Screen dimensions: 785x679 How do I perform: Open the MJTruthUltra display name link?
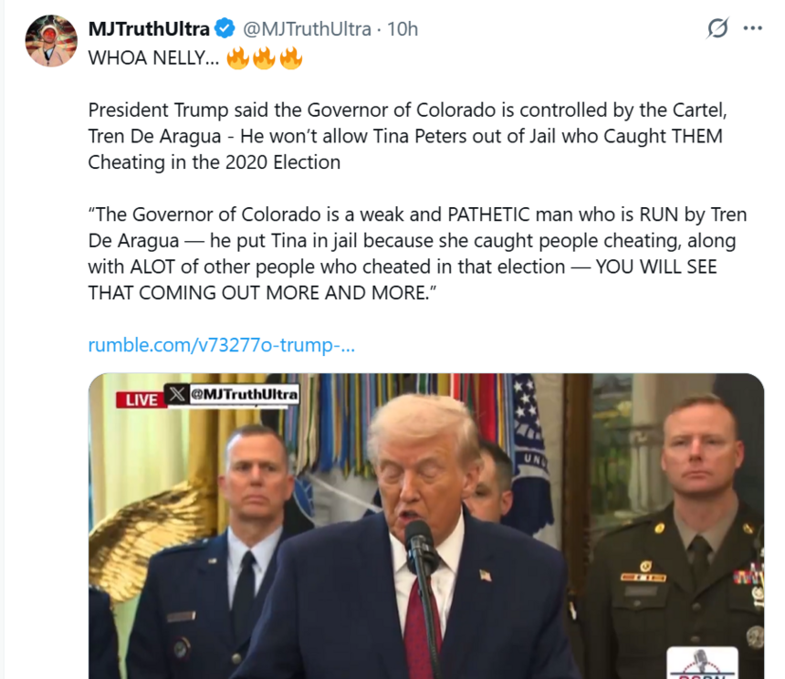[149, 29]
